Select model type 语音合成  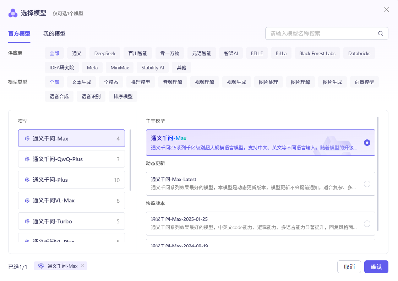(59, 96)
